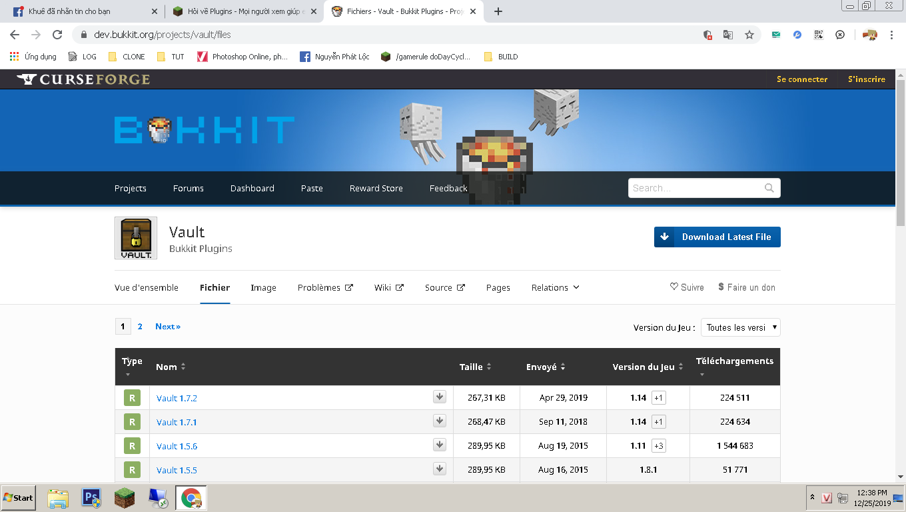Open the Chrome profile avatar
This screenshot has height=512, width=906.
click(870, 35)
